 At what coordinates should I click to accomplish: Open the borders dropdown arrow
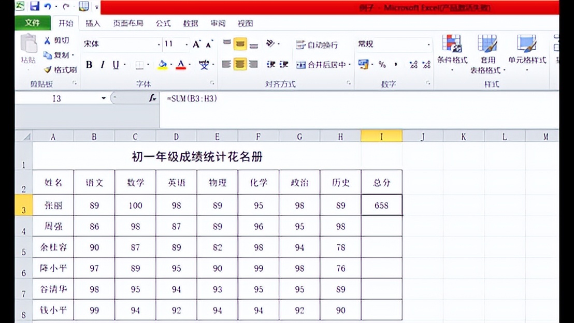point(148,65)
